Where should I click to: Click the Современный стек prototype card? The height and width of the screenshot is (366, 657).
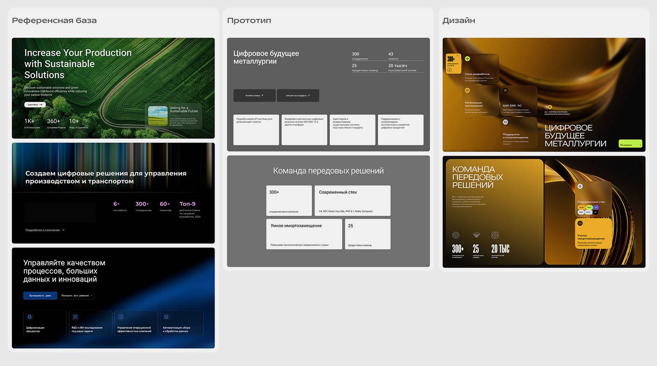coord(352,200)
